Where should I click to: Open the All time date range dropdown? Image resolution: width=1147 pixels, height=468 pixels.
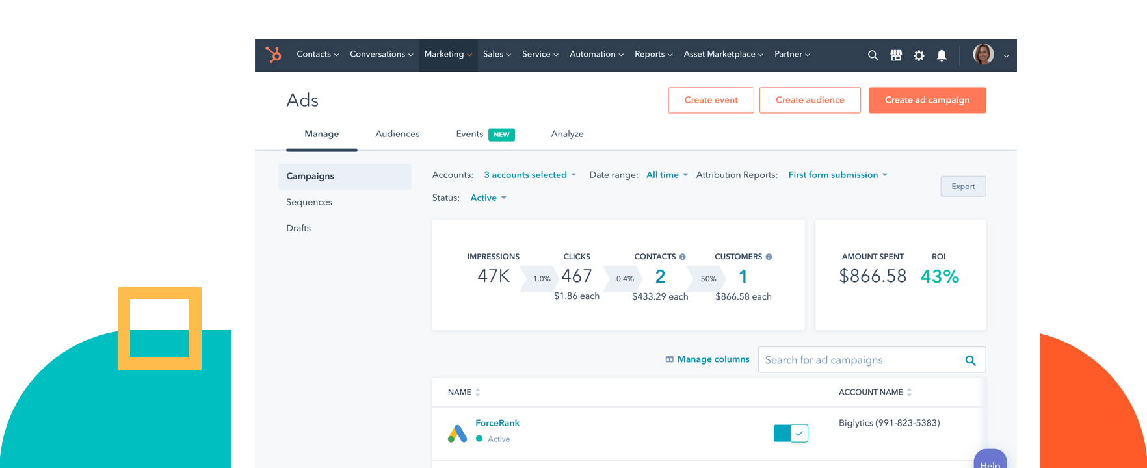tap(667, 175)
